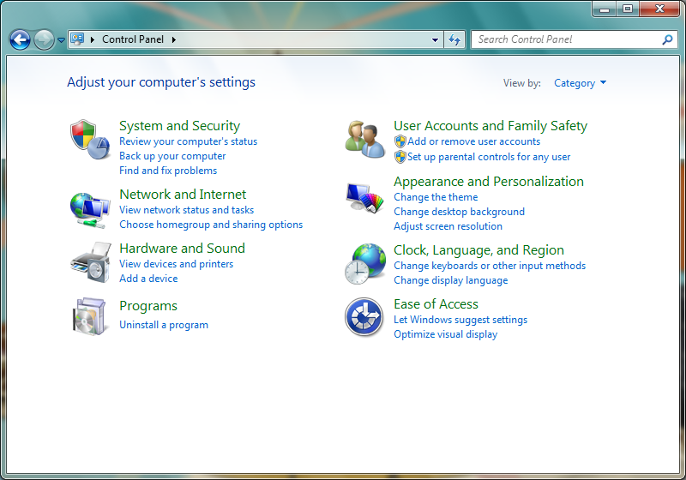Go back with the Back arrow button
The height and width of the screenshot is (480, 686).
pyautogui.click(x=20, y=40)
